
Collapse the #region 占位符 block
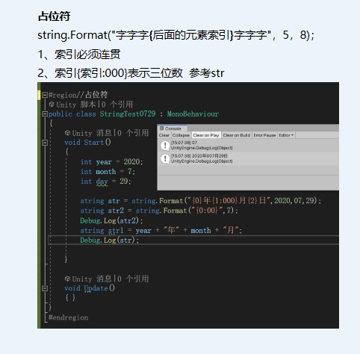point(45,95)
